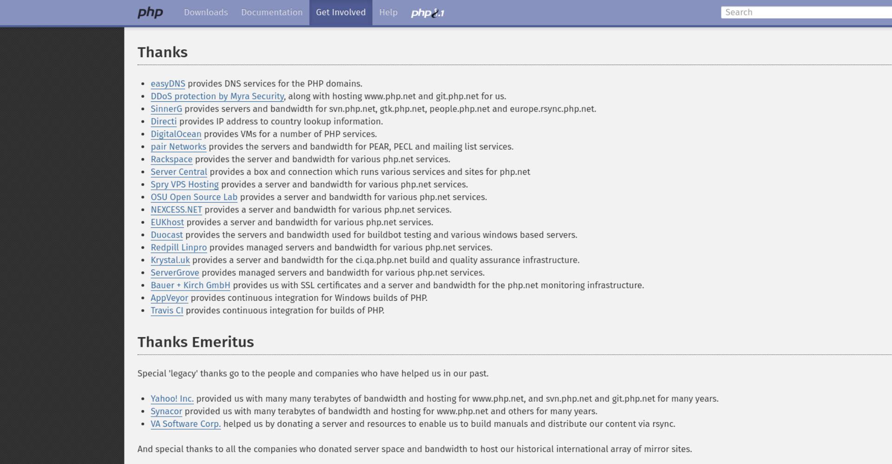
Task: Click the Krystal.uk link
Action: coord(170,260)
